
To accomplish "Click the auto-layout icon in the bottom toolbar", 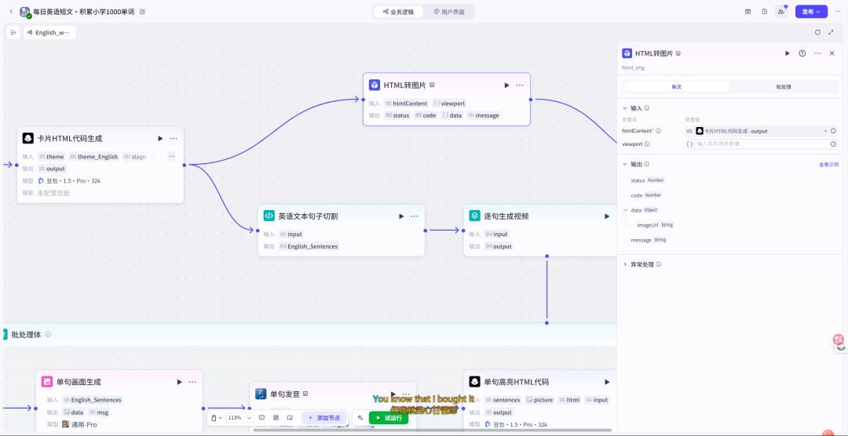I will 276,418.
